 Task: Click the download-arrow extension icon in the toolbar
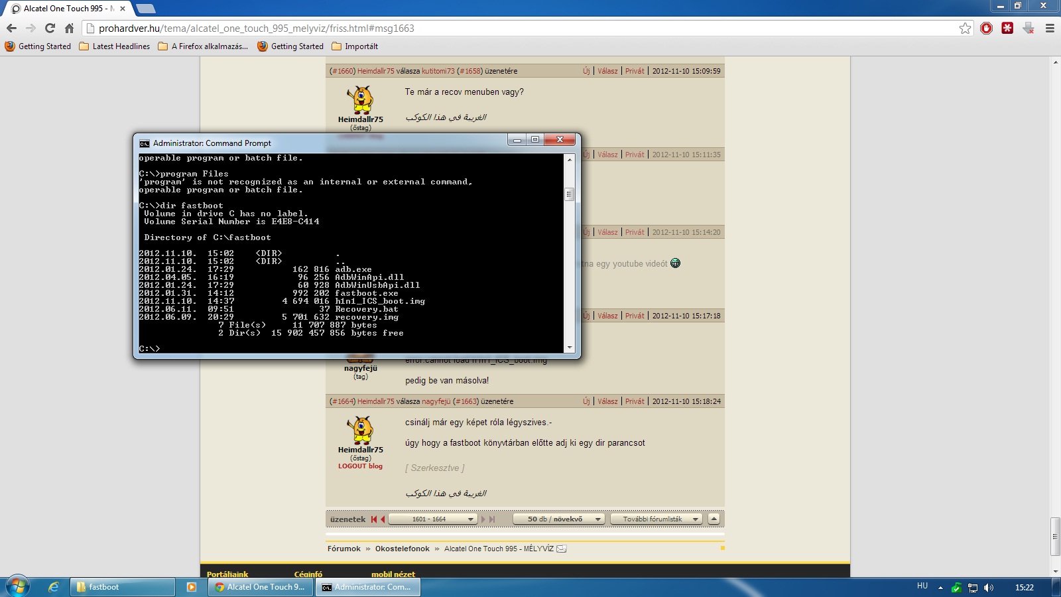click(1029, 28)
